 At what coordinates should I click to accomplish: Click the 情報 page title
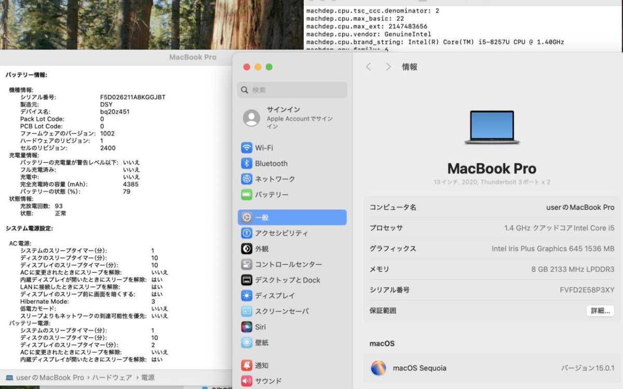click(410, 67)
